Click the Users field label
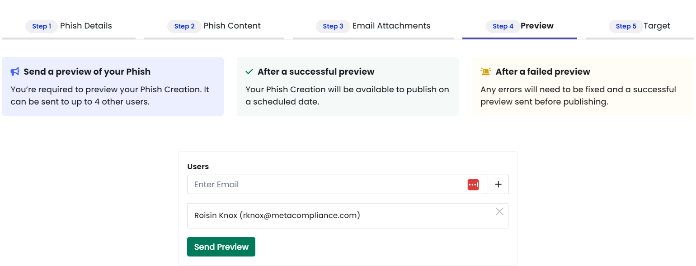696x266 pixels. [x=198, y=166]
